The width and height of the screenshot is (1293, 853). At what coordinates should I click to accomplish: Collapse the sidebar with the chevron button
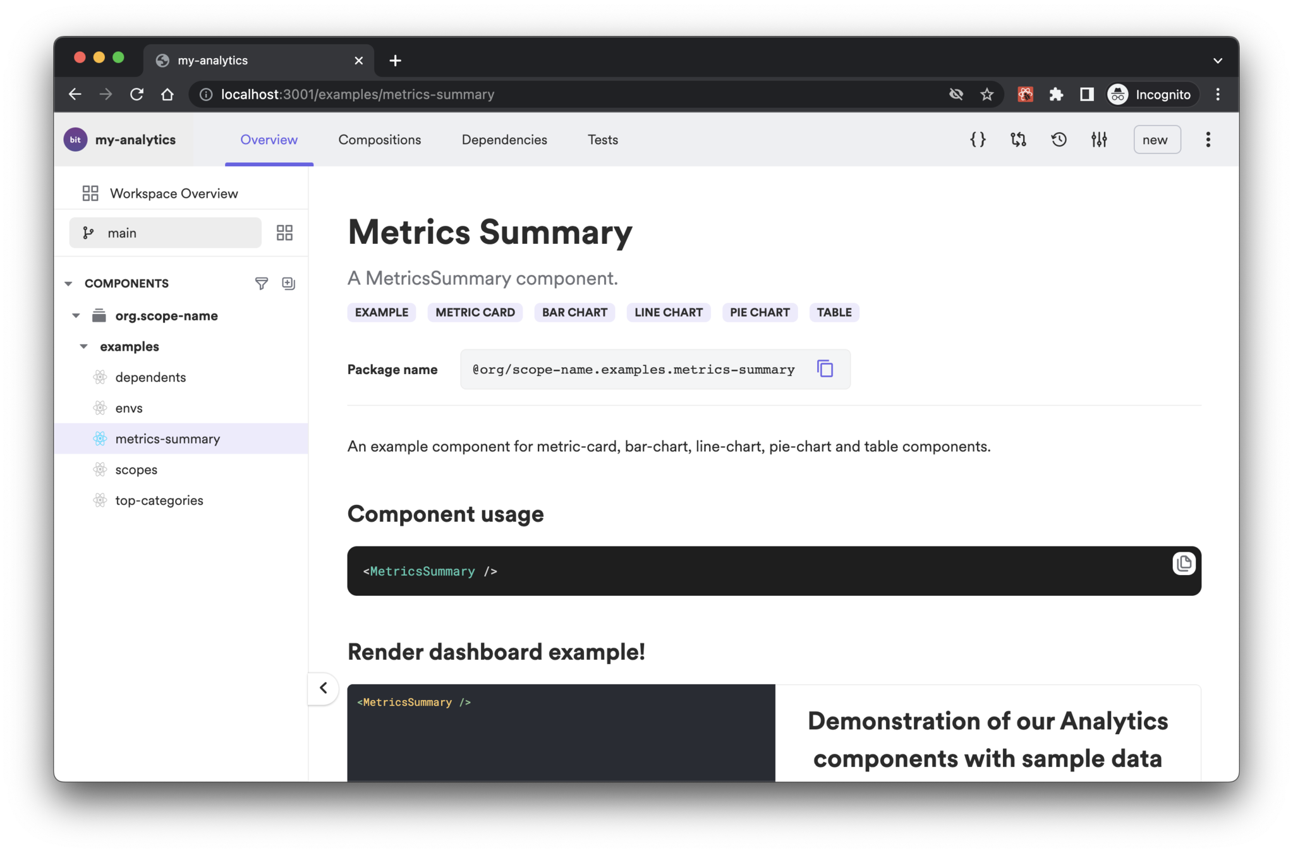[x=324, y=687]
